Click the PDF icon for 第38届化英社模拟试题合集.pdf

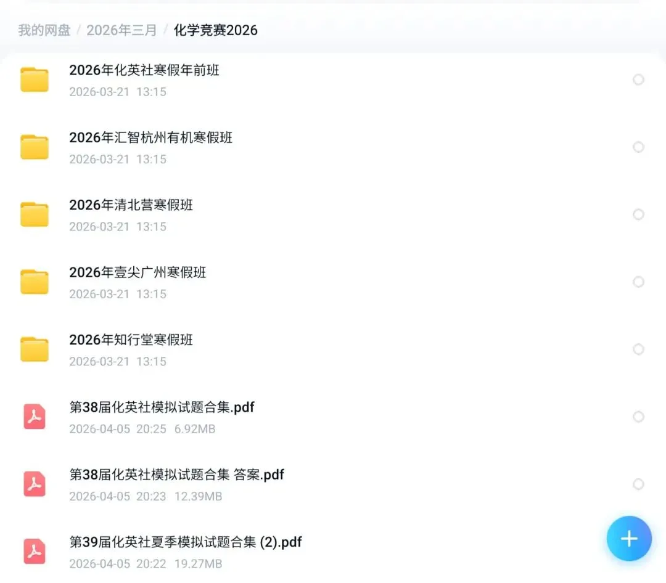tap(35, 417)
